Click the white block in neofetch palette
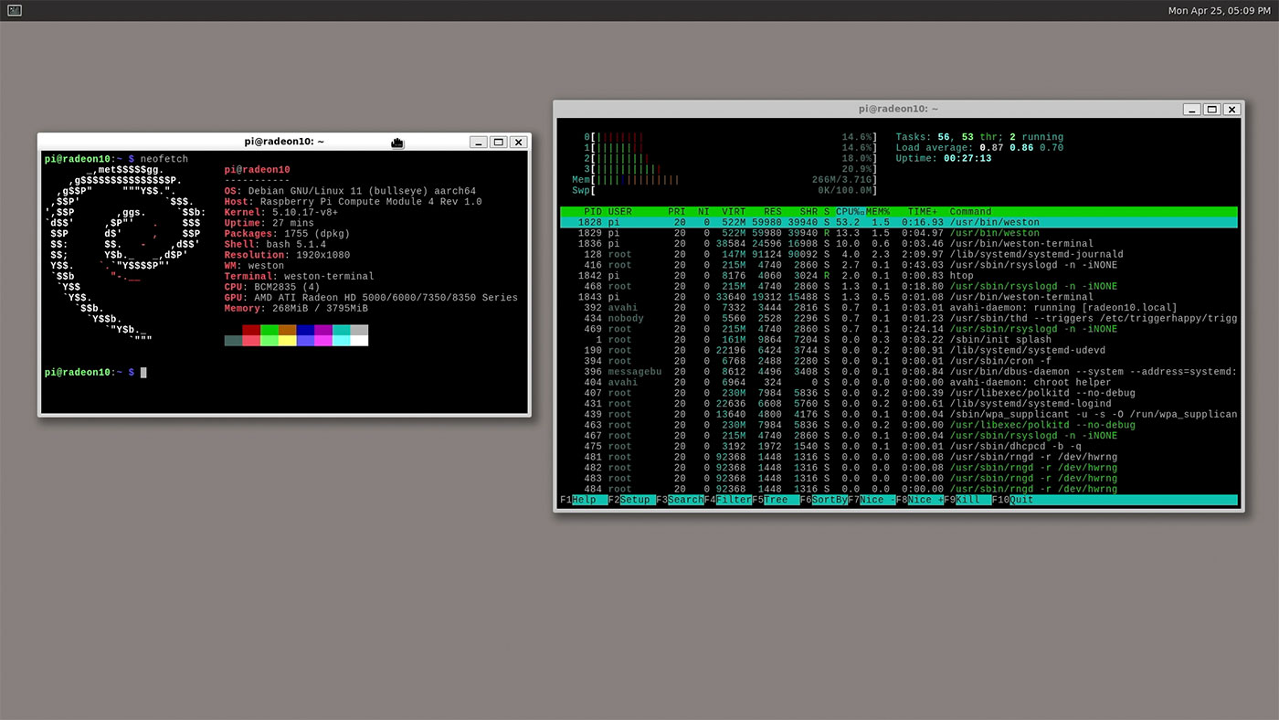Viewport: 1279px width, 720px height. pyautogui.click(x=359, y=341)
